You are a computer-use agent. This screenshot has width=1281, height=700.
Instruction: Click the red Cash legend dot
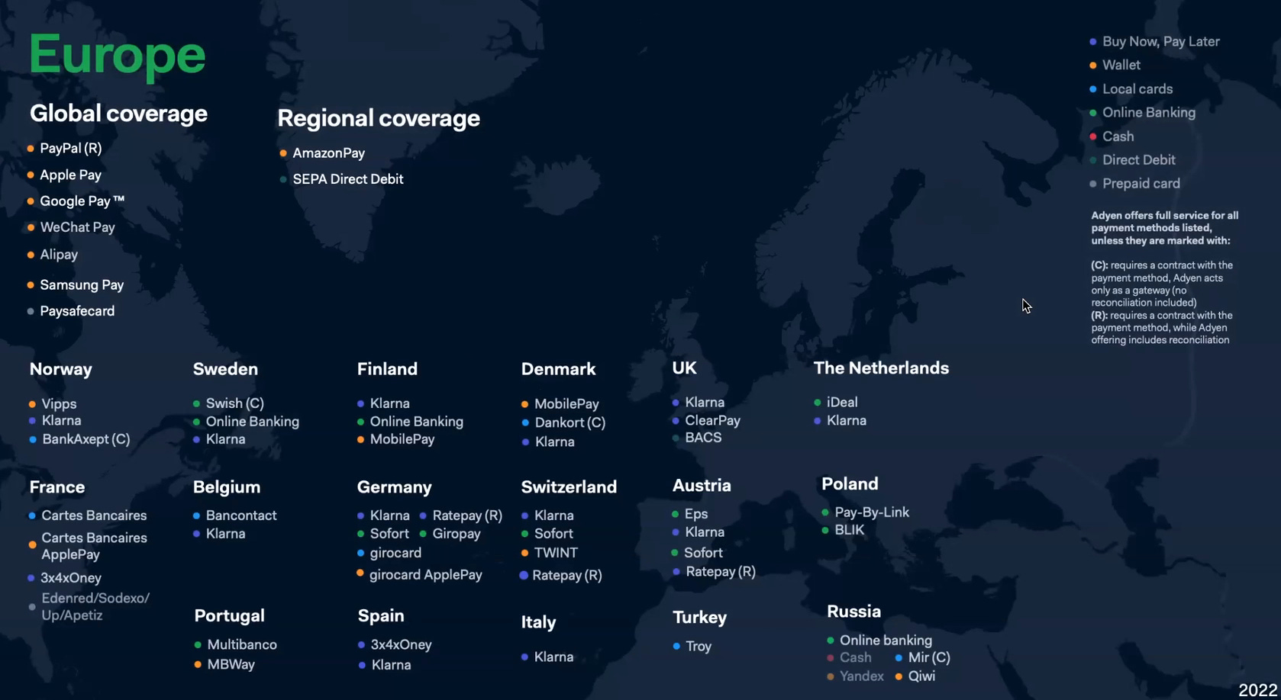1093,136
